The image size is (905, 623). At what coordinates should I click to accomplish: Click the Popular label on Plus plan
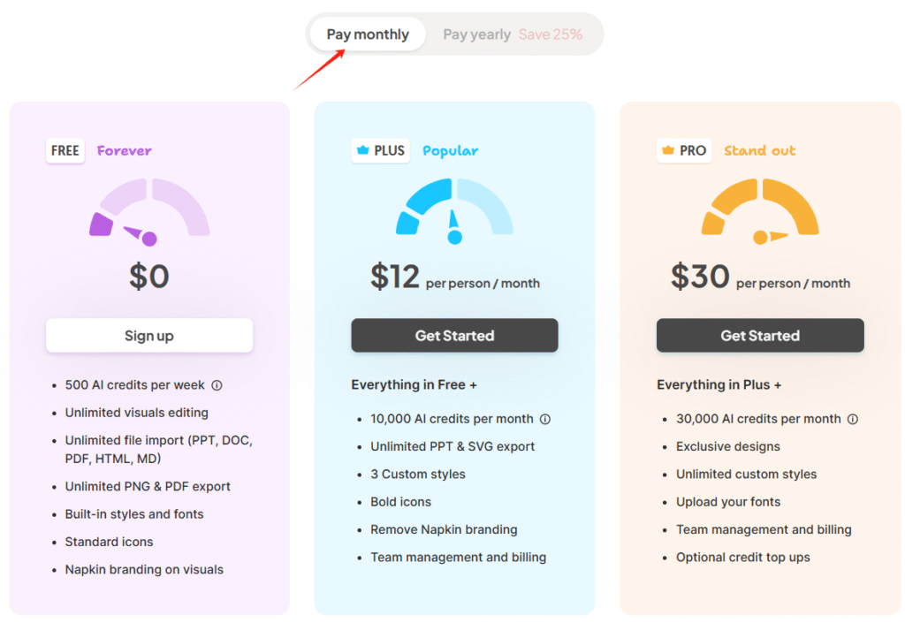pyautogui.click(x=450, y=150)
